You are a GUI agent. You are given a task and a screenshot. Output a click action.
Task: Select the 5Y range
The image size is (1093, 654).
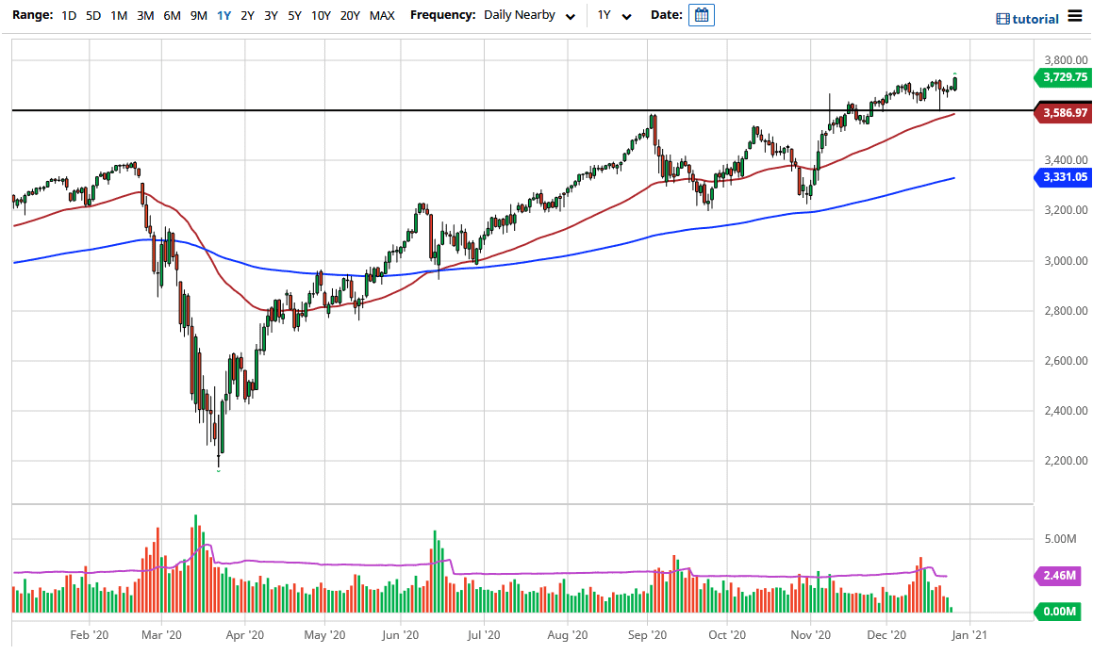click(x=293, y=15)
